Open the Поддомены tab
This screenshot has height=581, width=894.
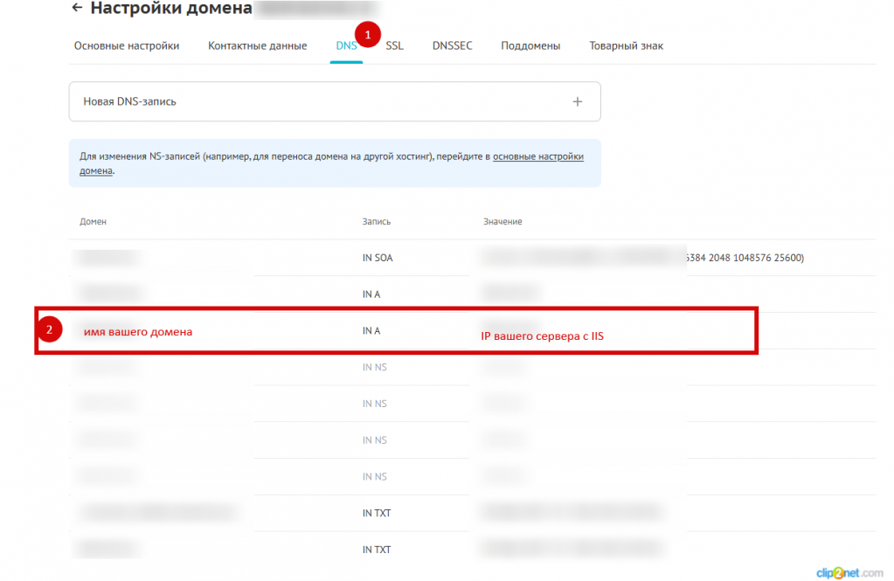coord(530,45)
